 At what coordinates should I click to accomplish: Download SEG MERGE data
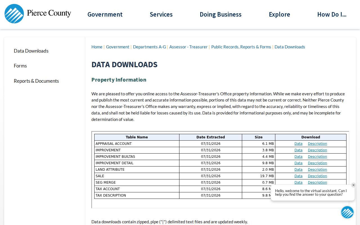(x=298, y=183)
